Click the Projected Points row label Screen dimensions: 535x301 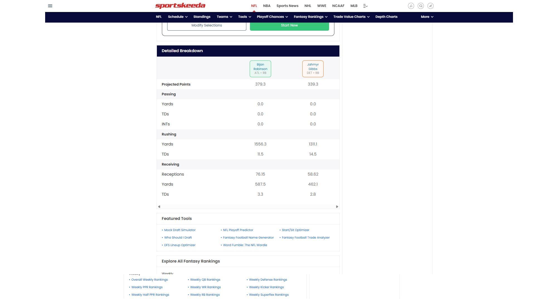pos(176,84)
